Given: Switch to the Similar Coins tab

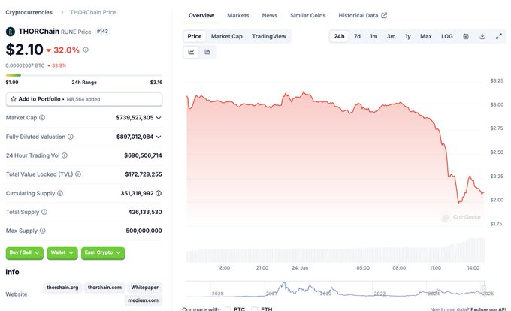Looking at the screenshot, I should (x=307, y=15).
